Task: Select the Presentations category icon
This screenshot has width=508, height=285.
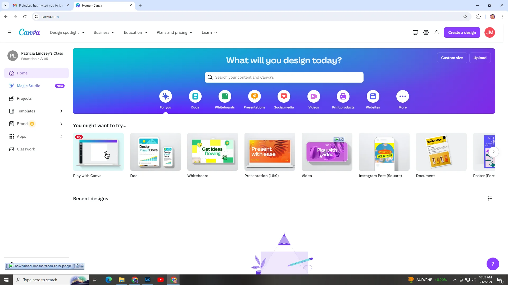Action: click(x=255, y=96)
